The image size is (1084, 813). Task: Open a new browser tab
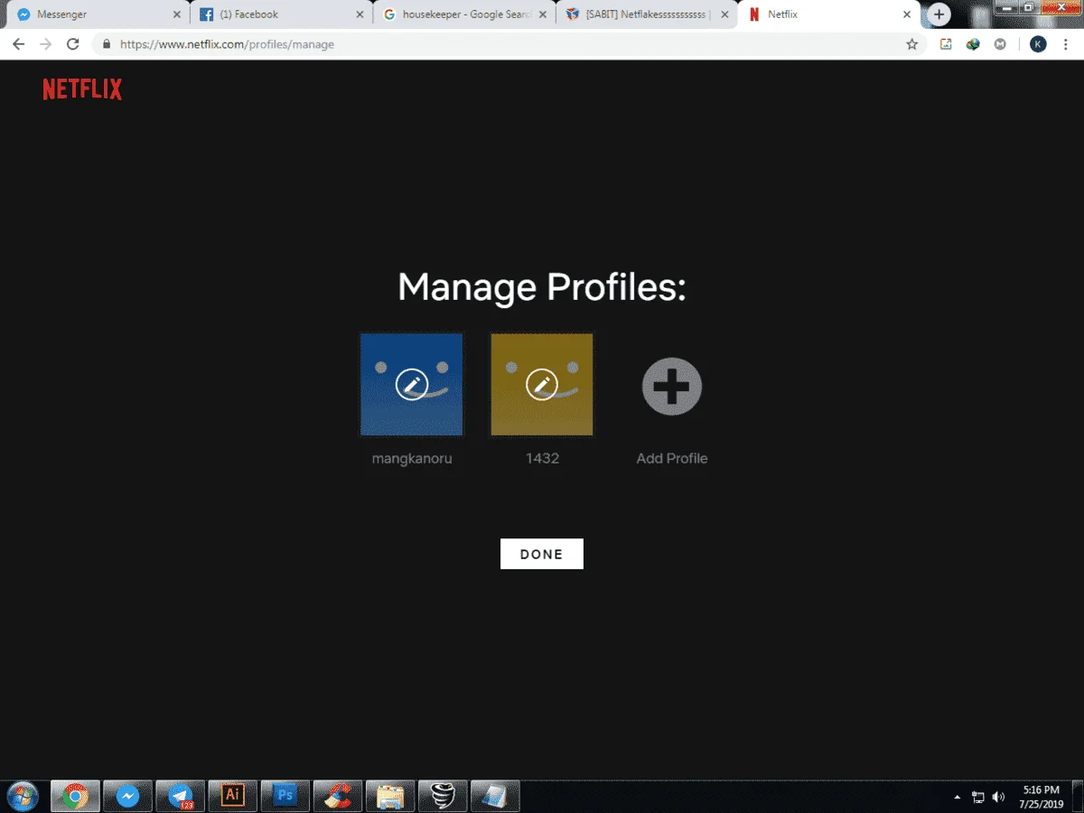point(939,14)
